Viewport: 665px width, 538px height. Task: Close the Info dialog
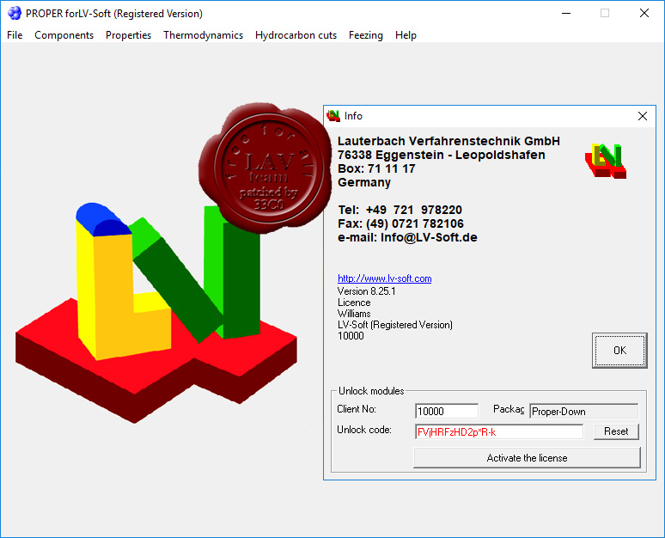643,116
